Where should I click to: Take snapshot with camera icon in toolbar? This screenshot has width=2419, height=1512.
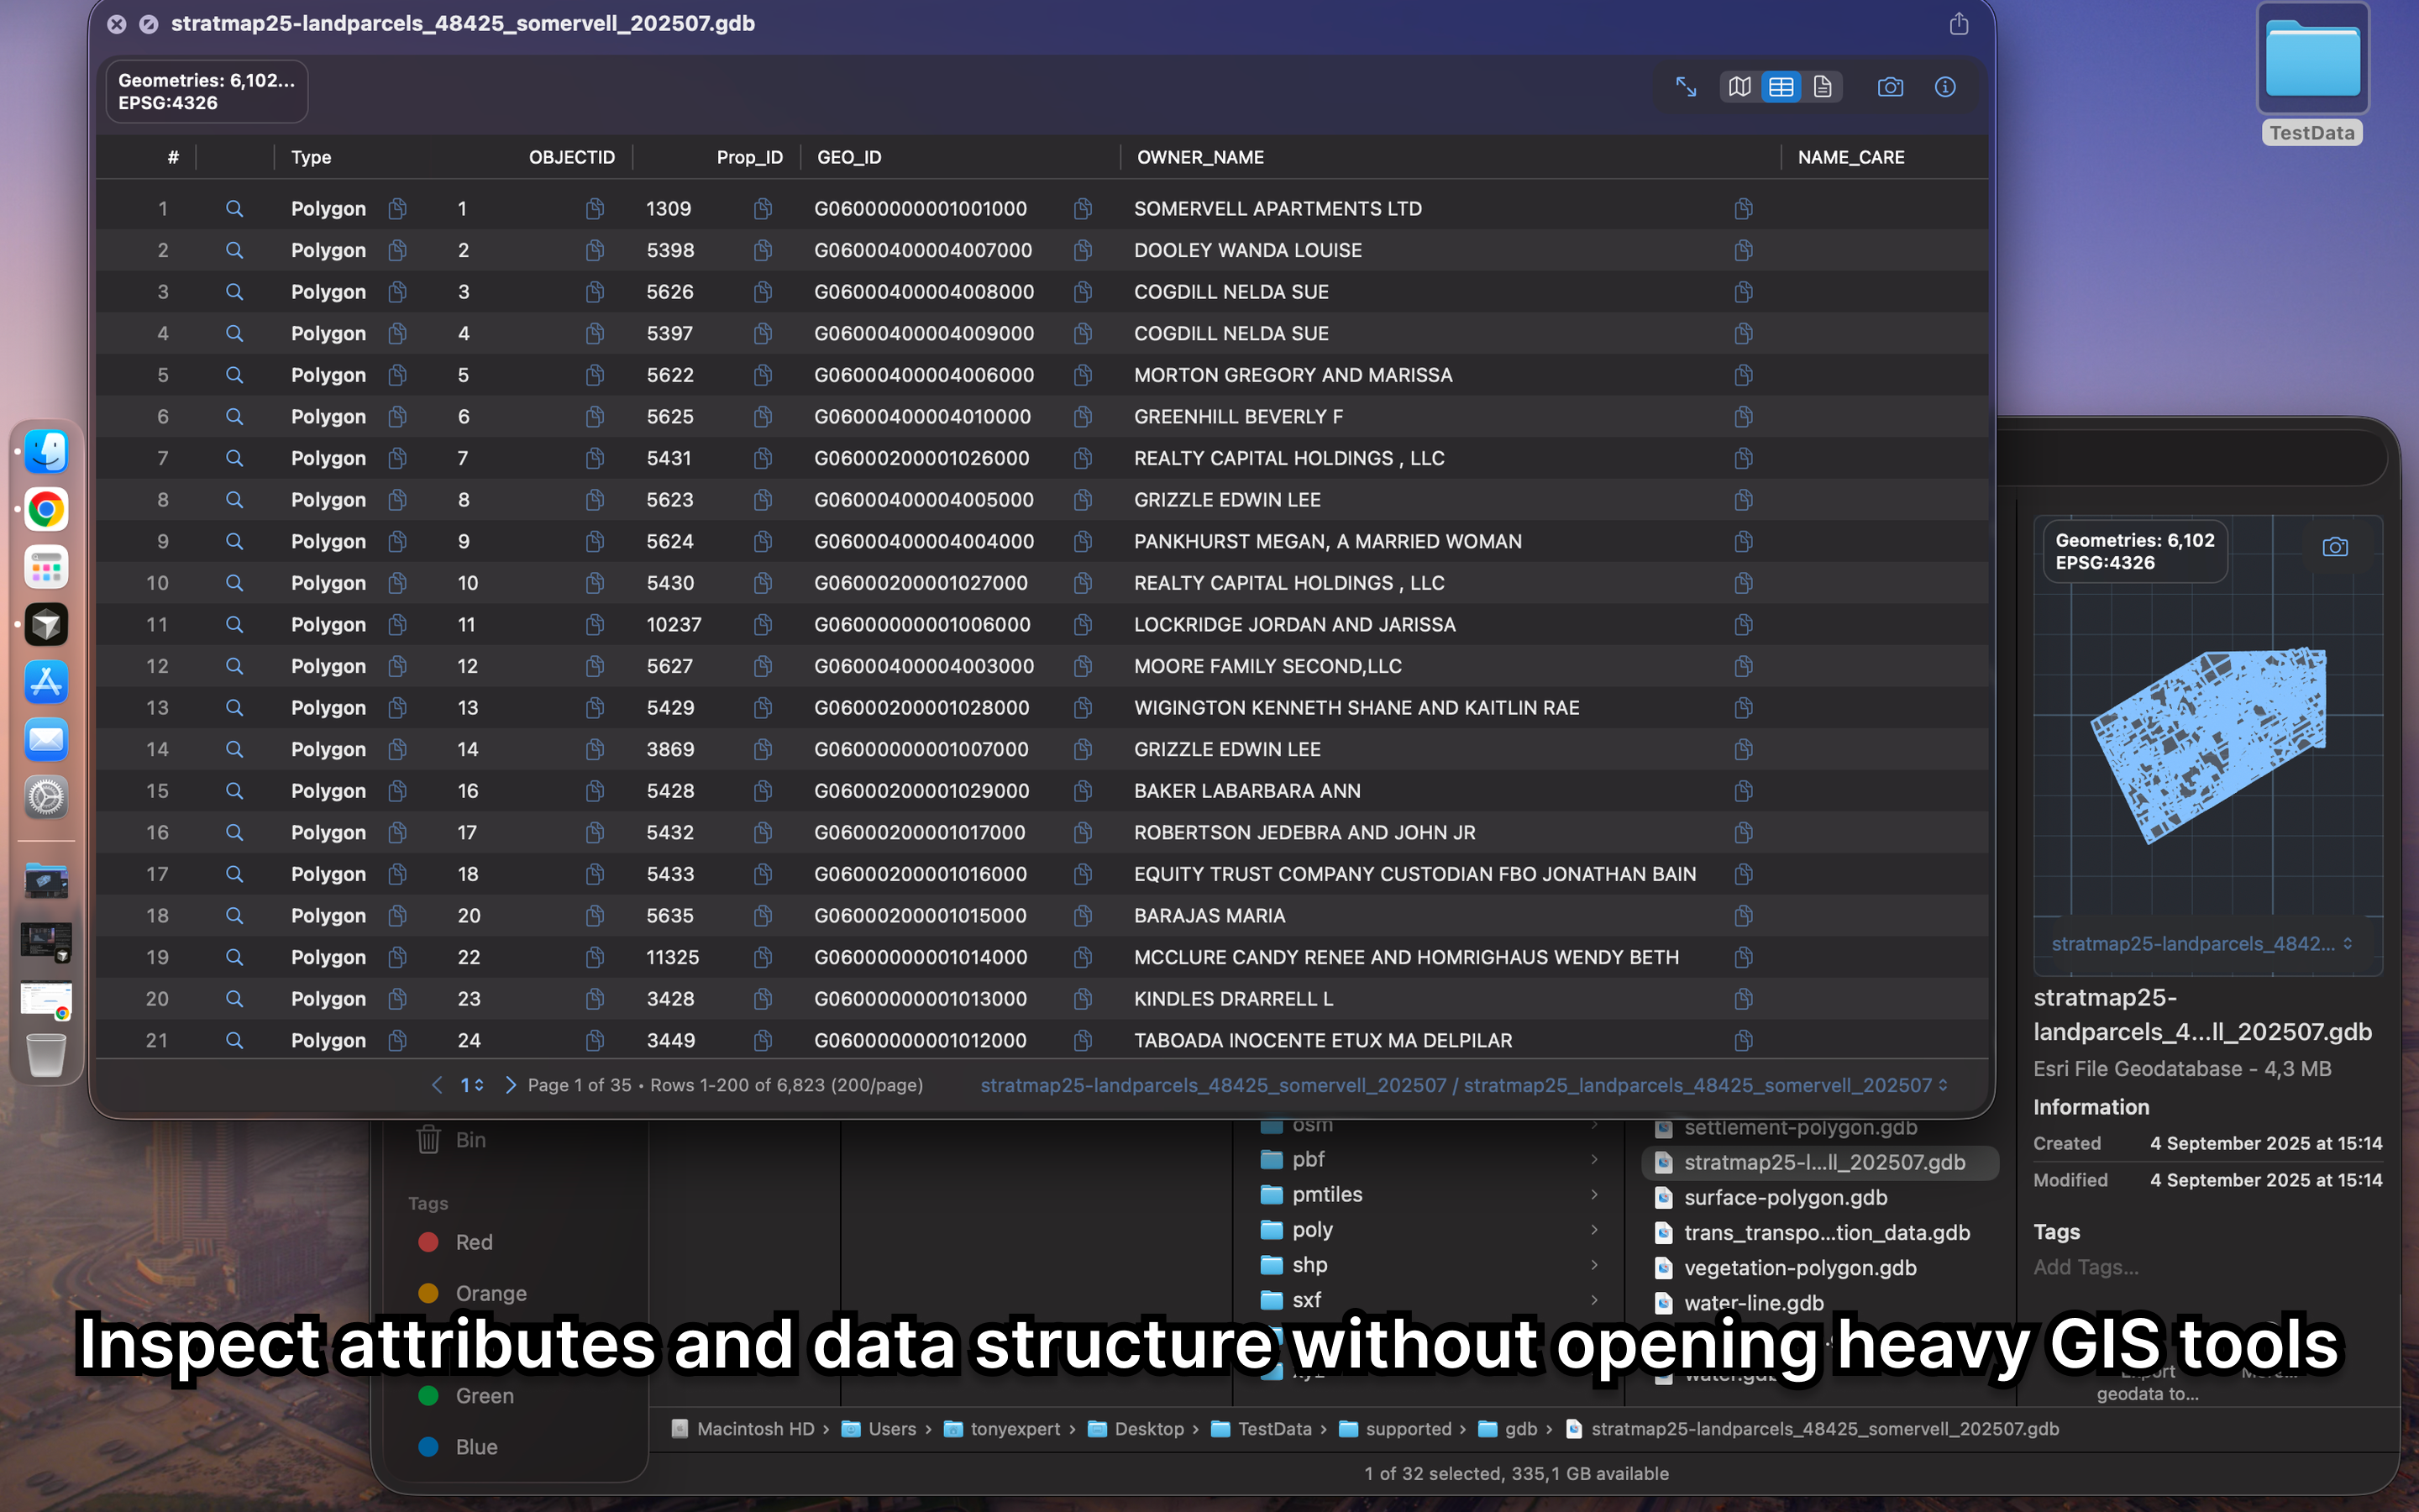coord(1890,87)
